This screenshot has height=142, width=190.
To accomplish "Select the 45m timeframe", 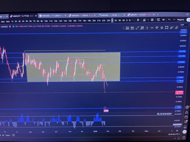I will click(x=8, y=22).
